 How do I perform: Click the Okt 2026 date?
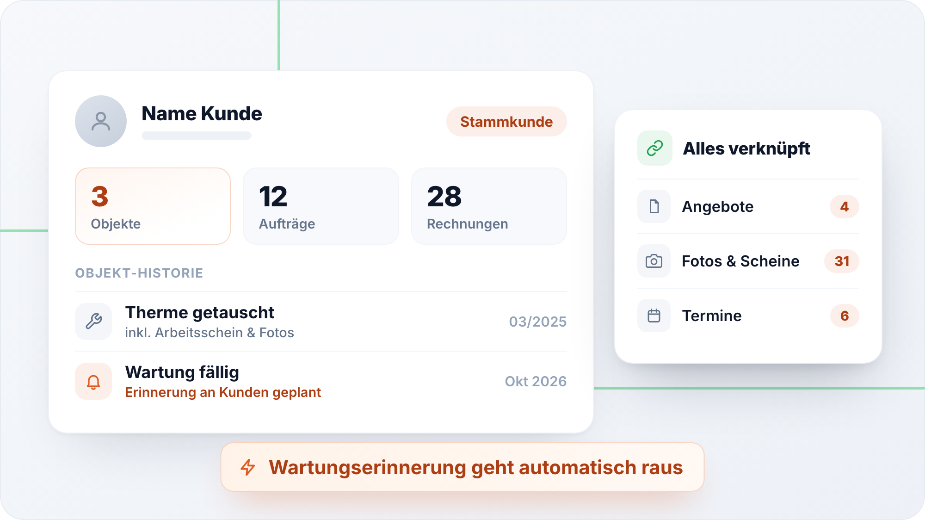[536, 381]
